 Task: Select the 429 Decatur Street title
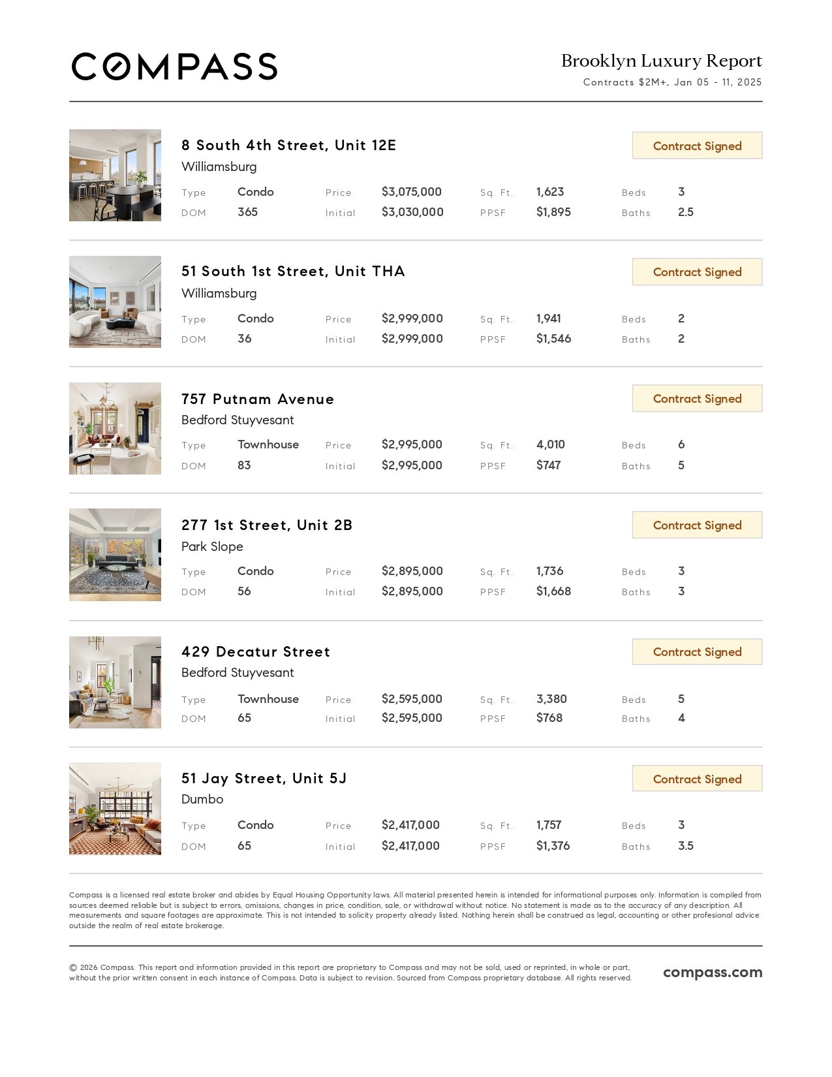tap(256, 652)
